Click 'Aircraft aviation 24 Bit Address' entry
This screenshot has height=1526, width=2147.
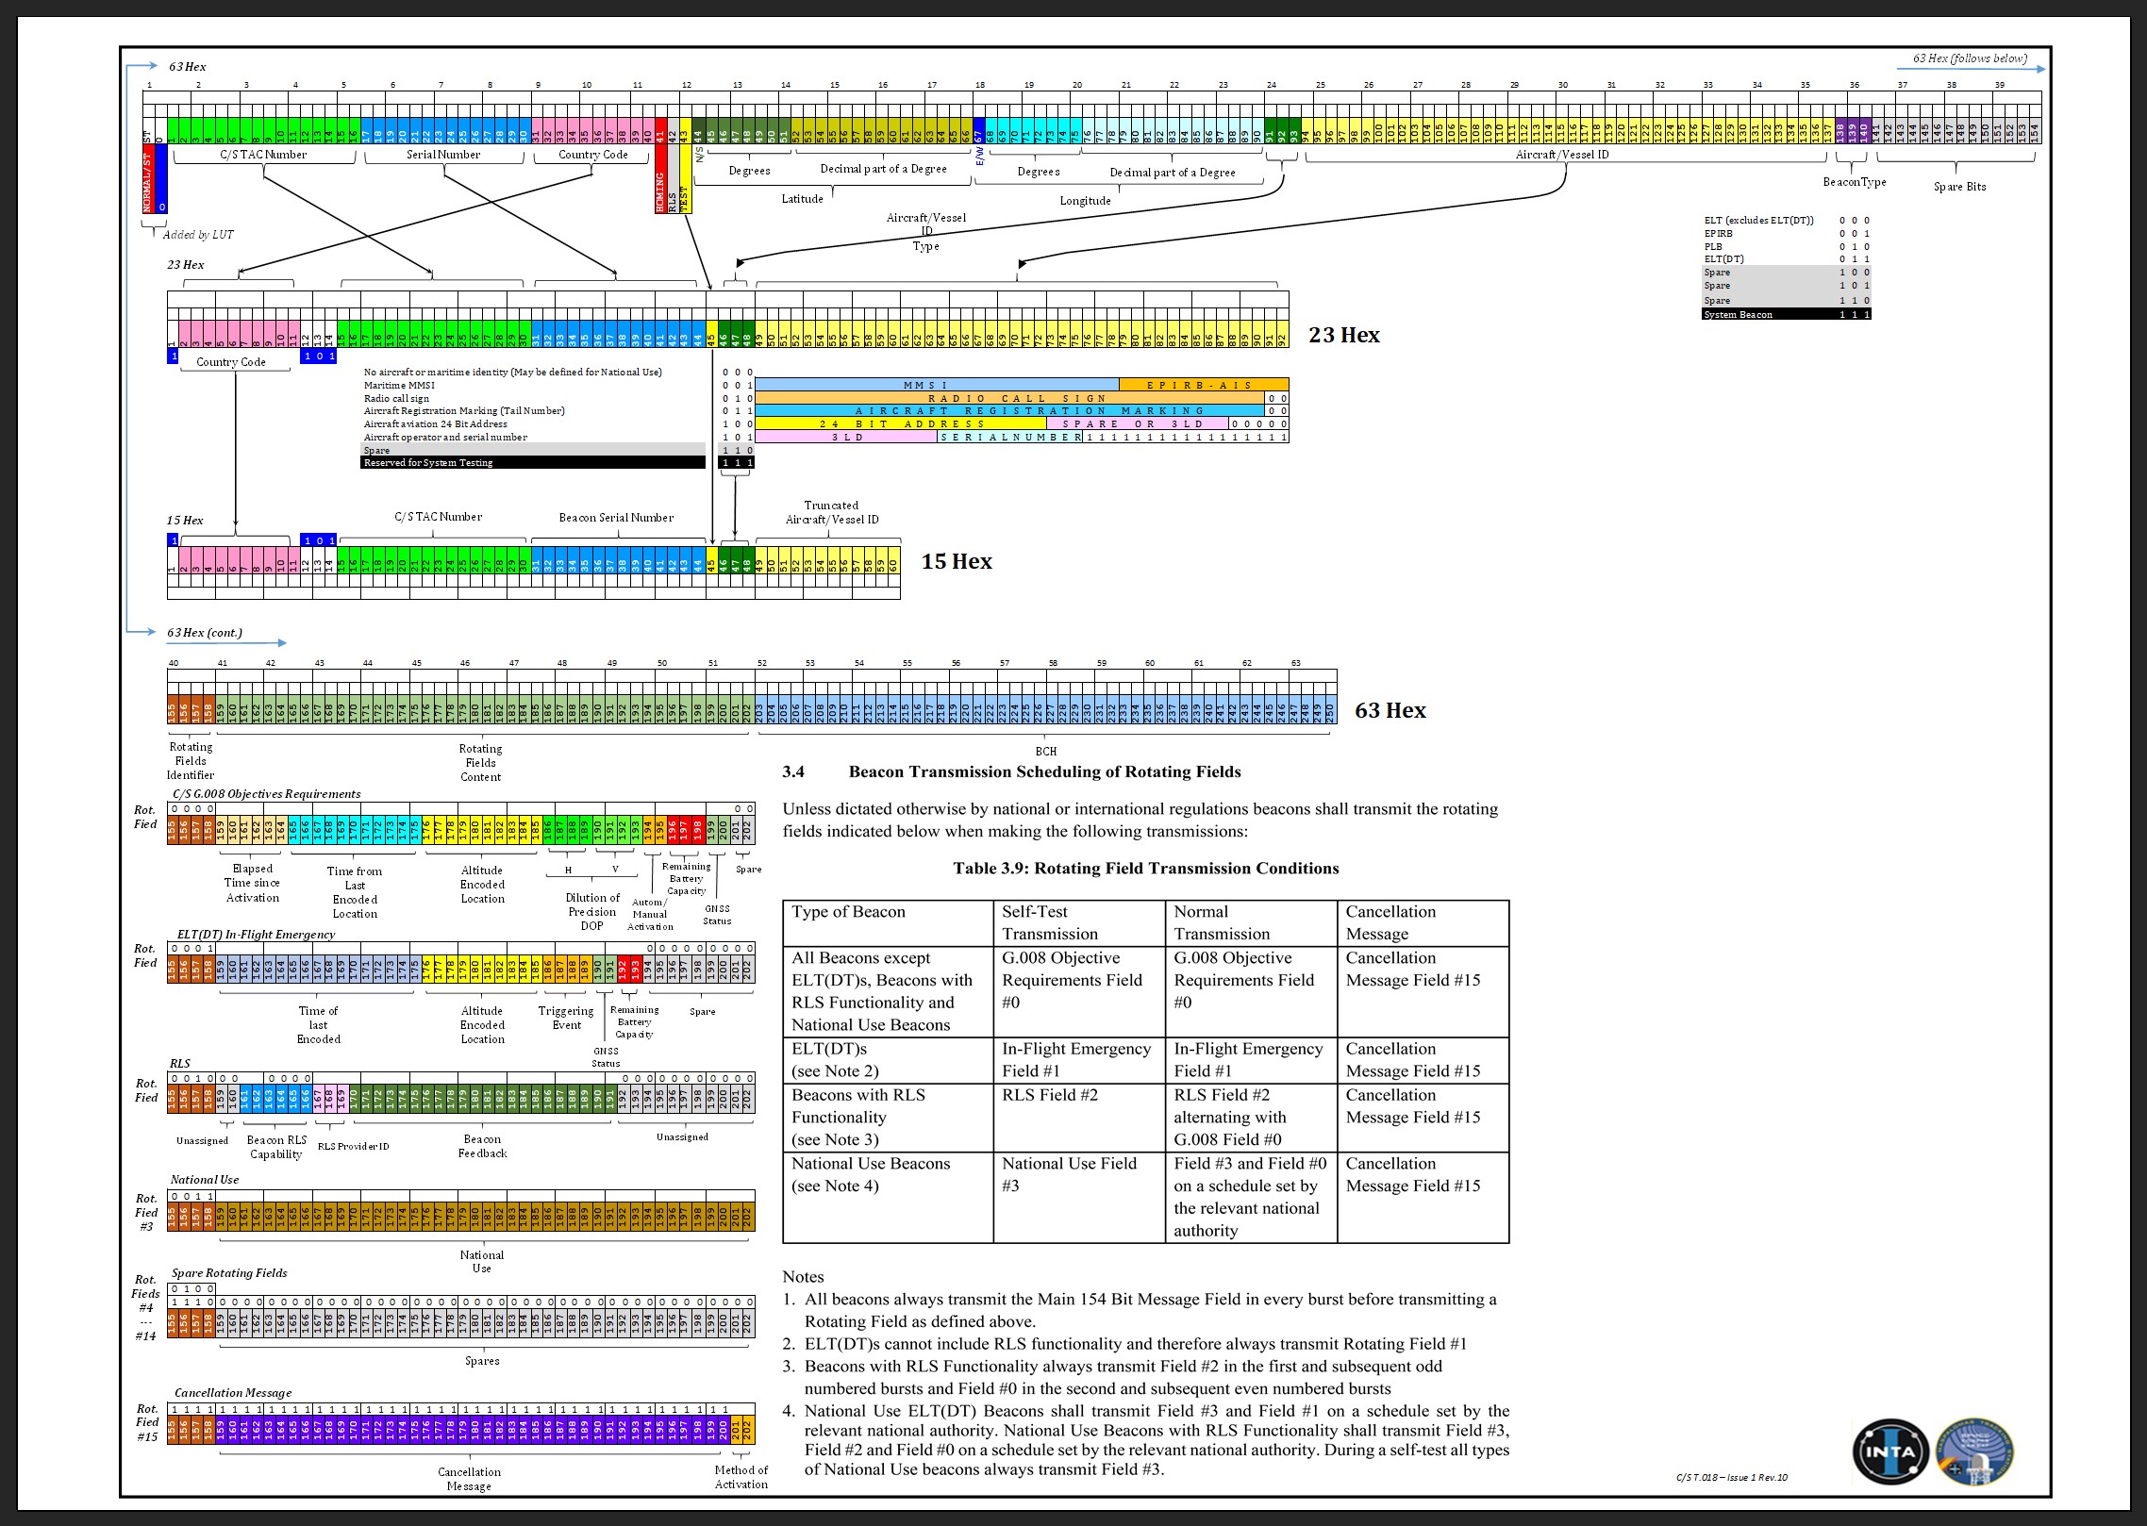436,424
